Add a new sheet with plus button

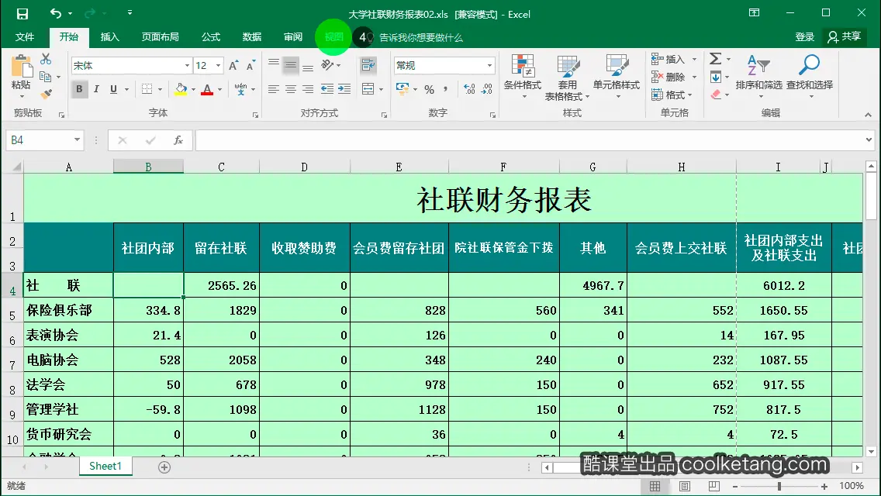click(x=164, y=467)
